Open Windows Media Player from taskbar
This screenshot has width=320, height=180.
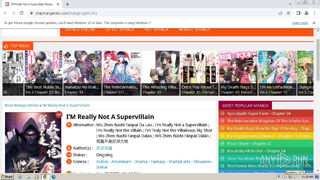(x=37, y=176)
